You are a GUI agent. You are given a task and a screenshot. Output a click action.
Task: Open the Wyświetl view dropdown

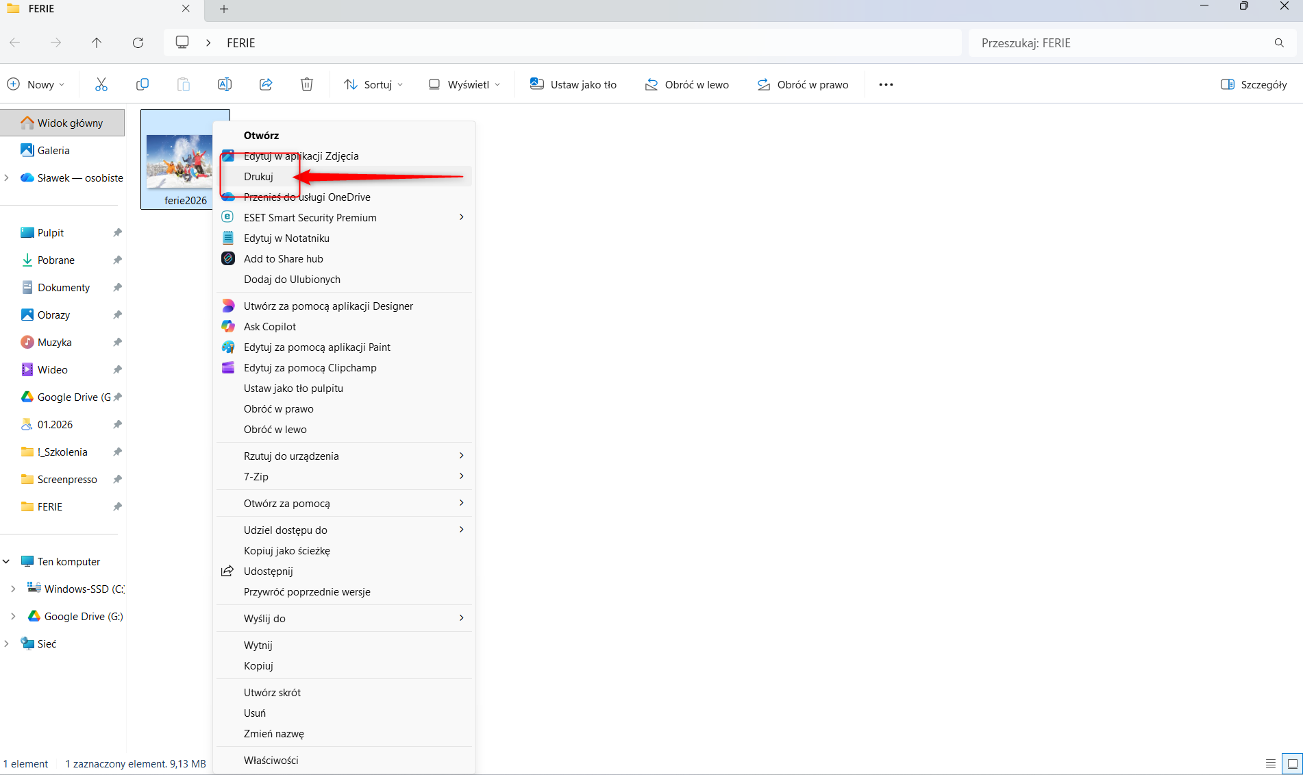[464, 84]
